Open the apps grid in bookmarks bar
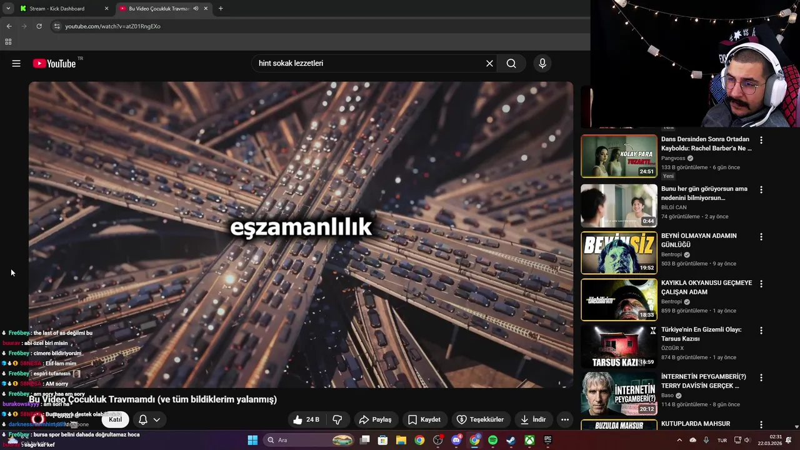The height and width of the screenshot is (450, 800). click(8, 42)
